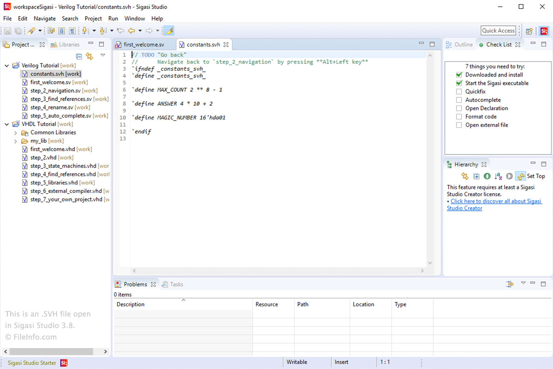Check the Format code checkbox
Image resolution: width=553 pixels, height=369 pixels.
[459, 117]
